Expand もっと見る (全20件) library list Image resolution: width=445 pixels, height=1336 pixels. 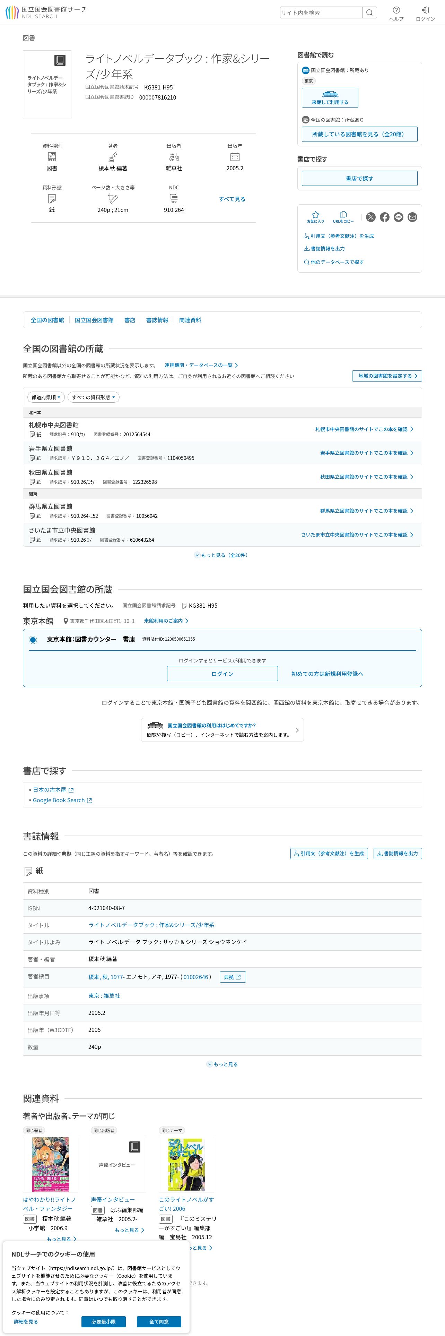(222, 555)
